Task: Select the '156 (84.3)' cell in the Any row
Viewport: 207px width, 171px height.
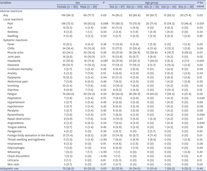Action: click(x=67, y=15)
